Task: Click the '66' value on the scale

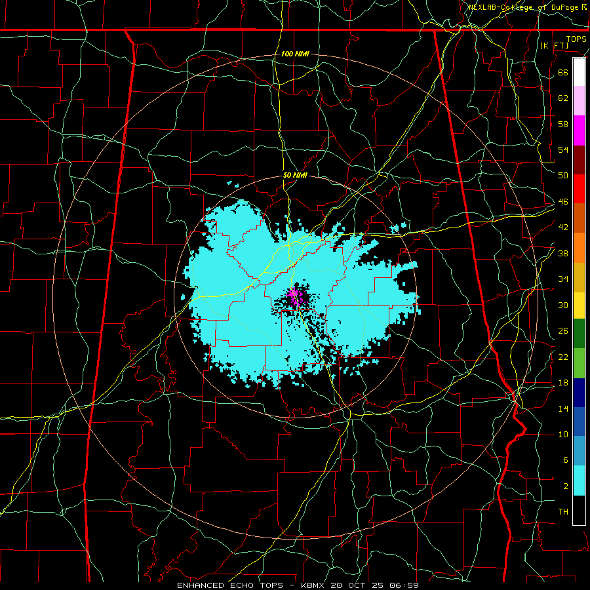Action: click(x=563, y=72)
